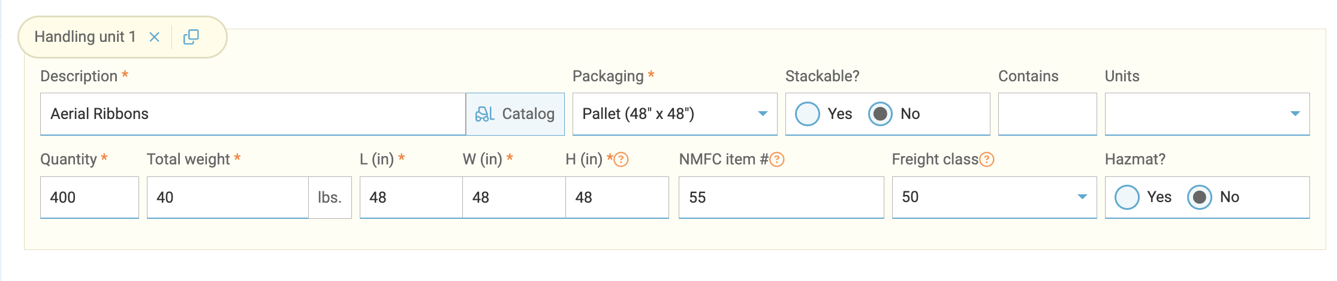Screen dimensions: 1337x281
Task: Open the Catalog button
Action: coord(516,114)
